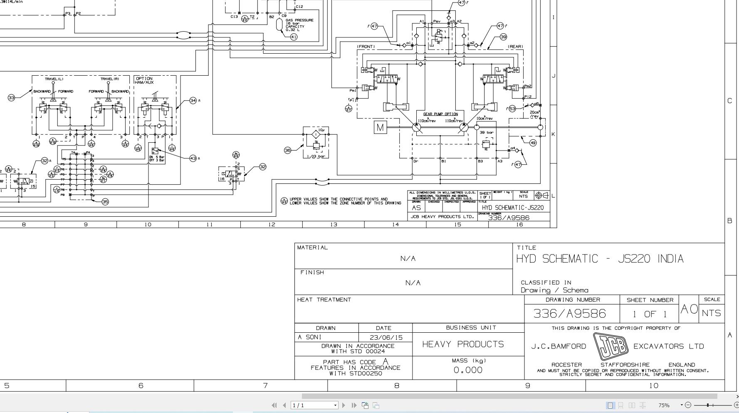Click the TRAVEL(R) label
The image size is (739, 413).
[x=109, y=79]
